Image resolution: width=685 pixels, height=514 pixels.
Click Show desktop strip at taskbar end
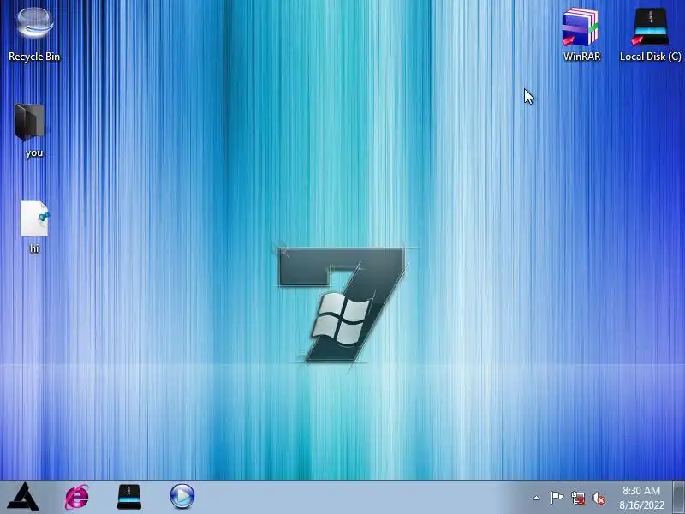coord(679,498)
